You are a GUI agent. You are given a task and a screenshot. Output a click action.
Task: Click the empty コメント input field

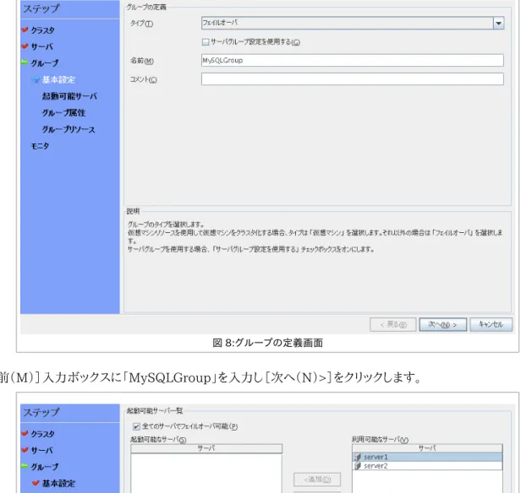point(353,79)
